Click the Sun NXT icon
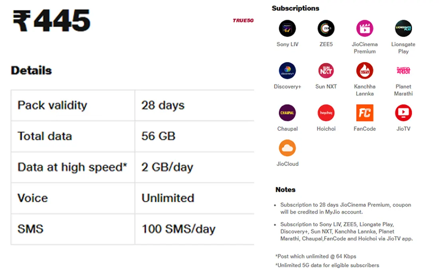The width and height of the screenshot is (442, 270). (326, 70)
